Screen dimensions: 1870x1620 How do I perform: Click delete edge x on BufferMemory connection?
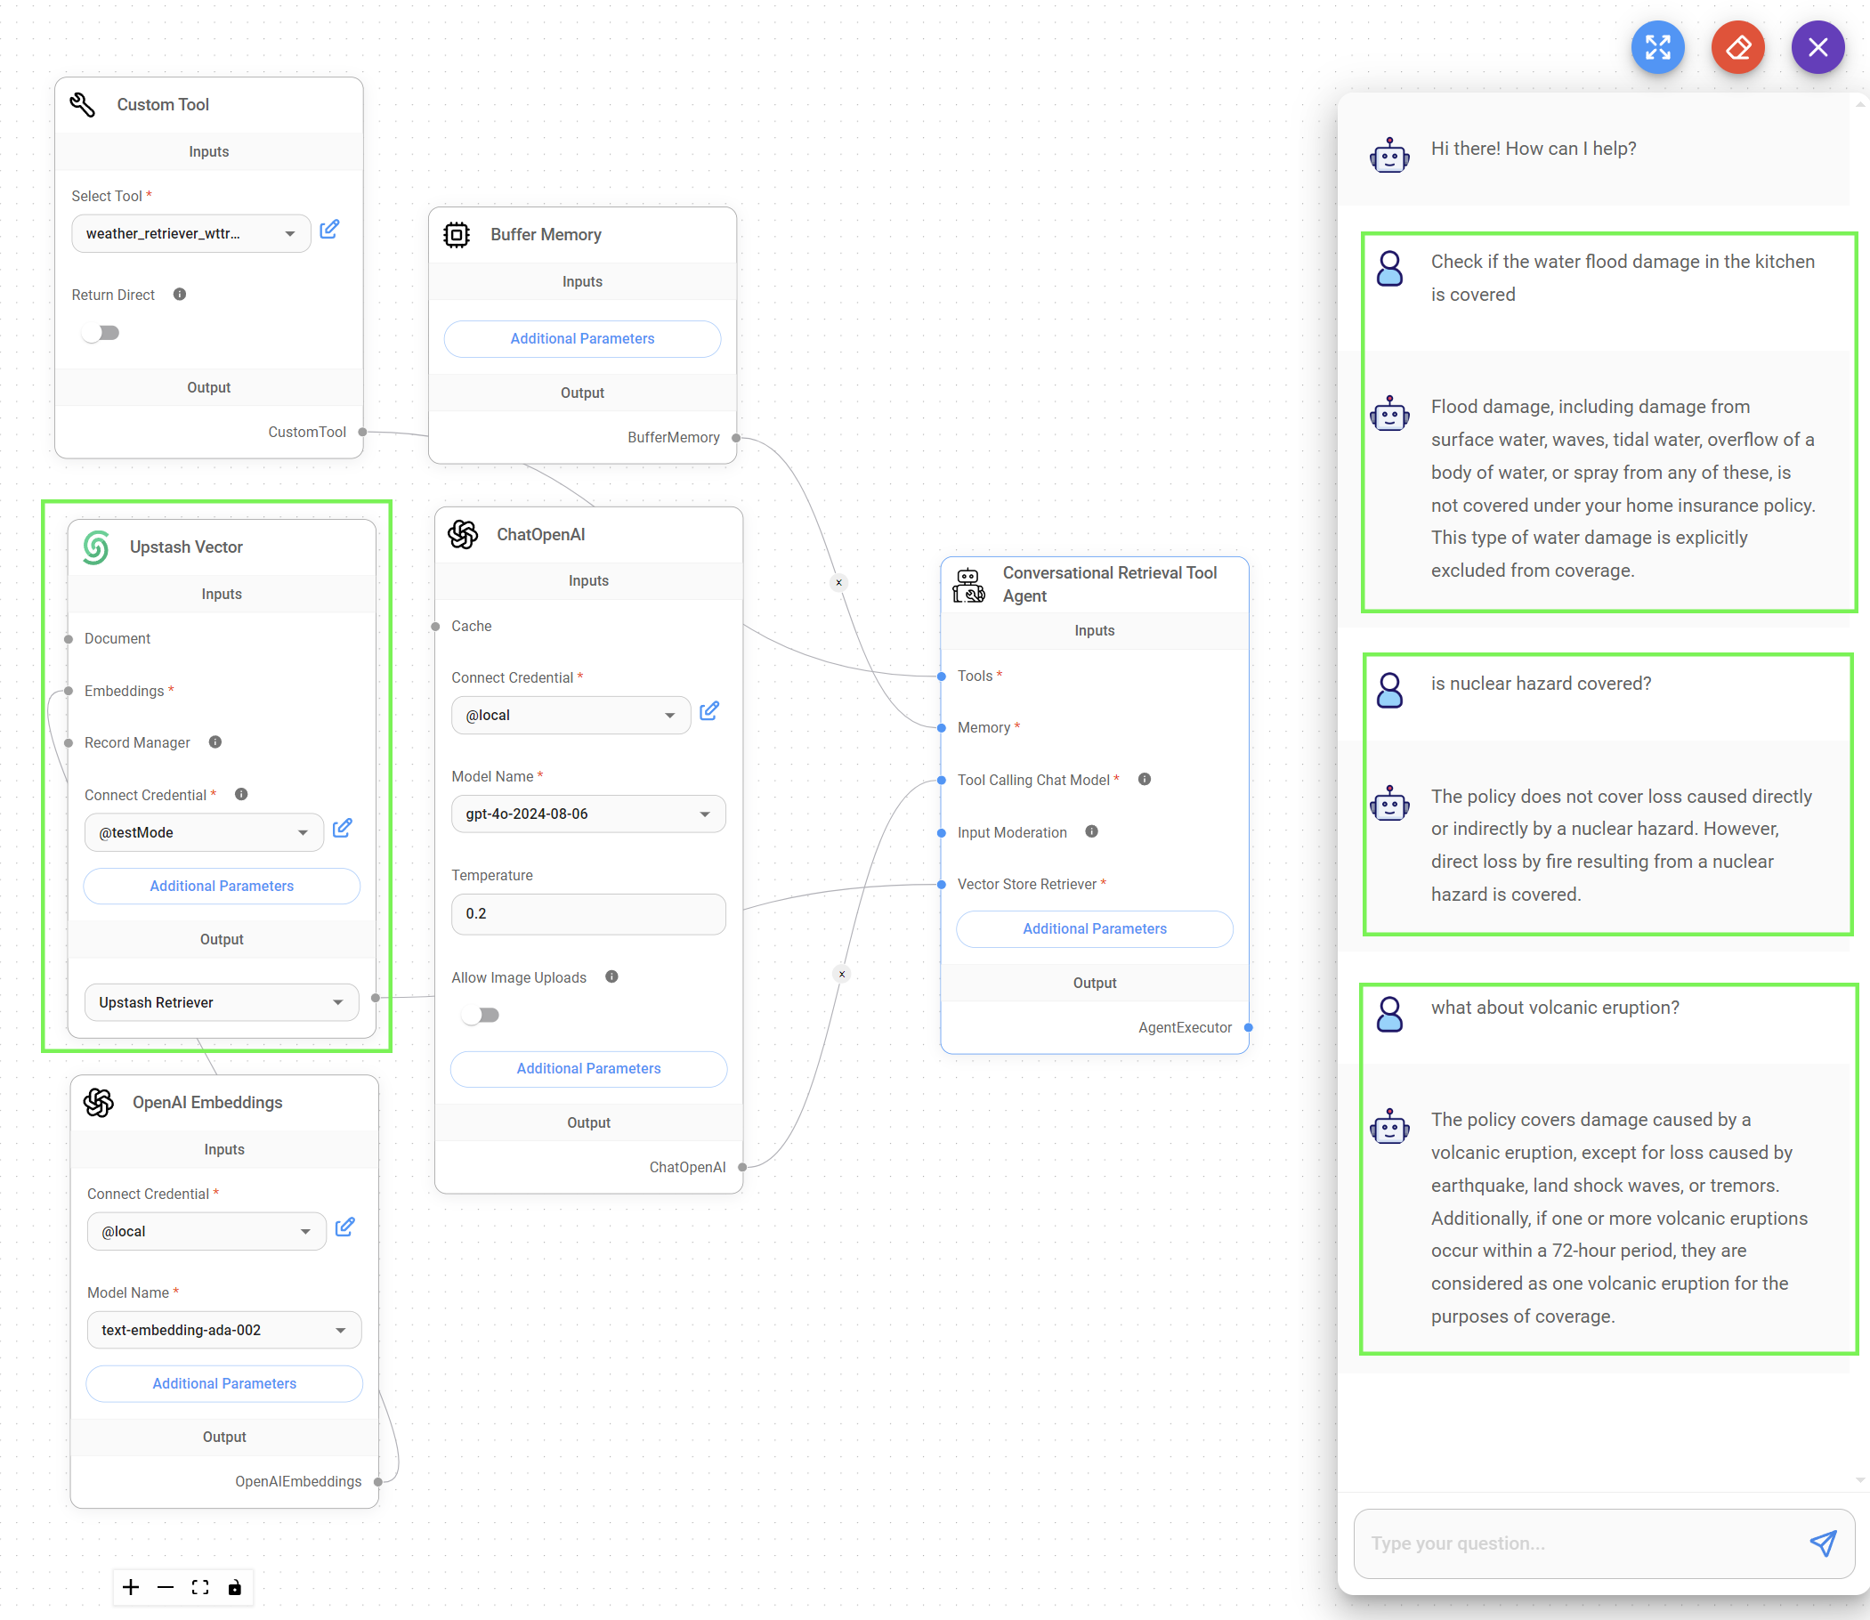coord(838,583)
